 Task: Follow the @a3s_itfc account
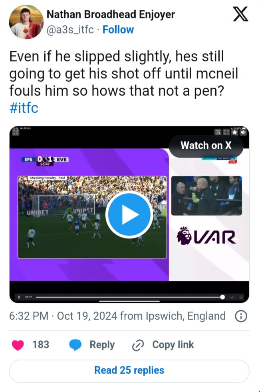118,30
